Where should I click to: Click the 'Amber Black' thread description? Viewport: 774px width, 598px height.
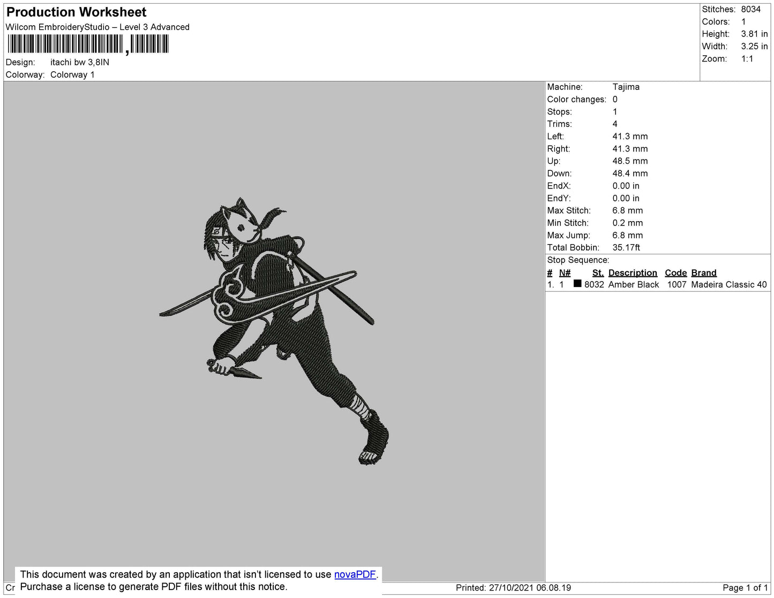click(x=634, y=285)
